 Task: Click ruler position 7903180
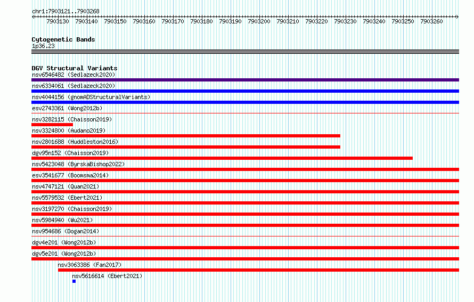tap(201, 21)
